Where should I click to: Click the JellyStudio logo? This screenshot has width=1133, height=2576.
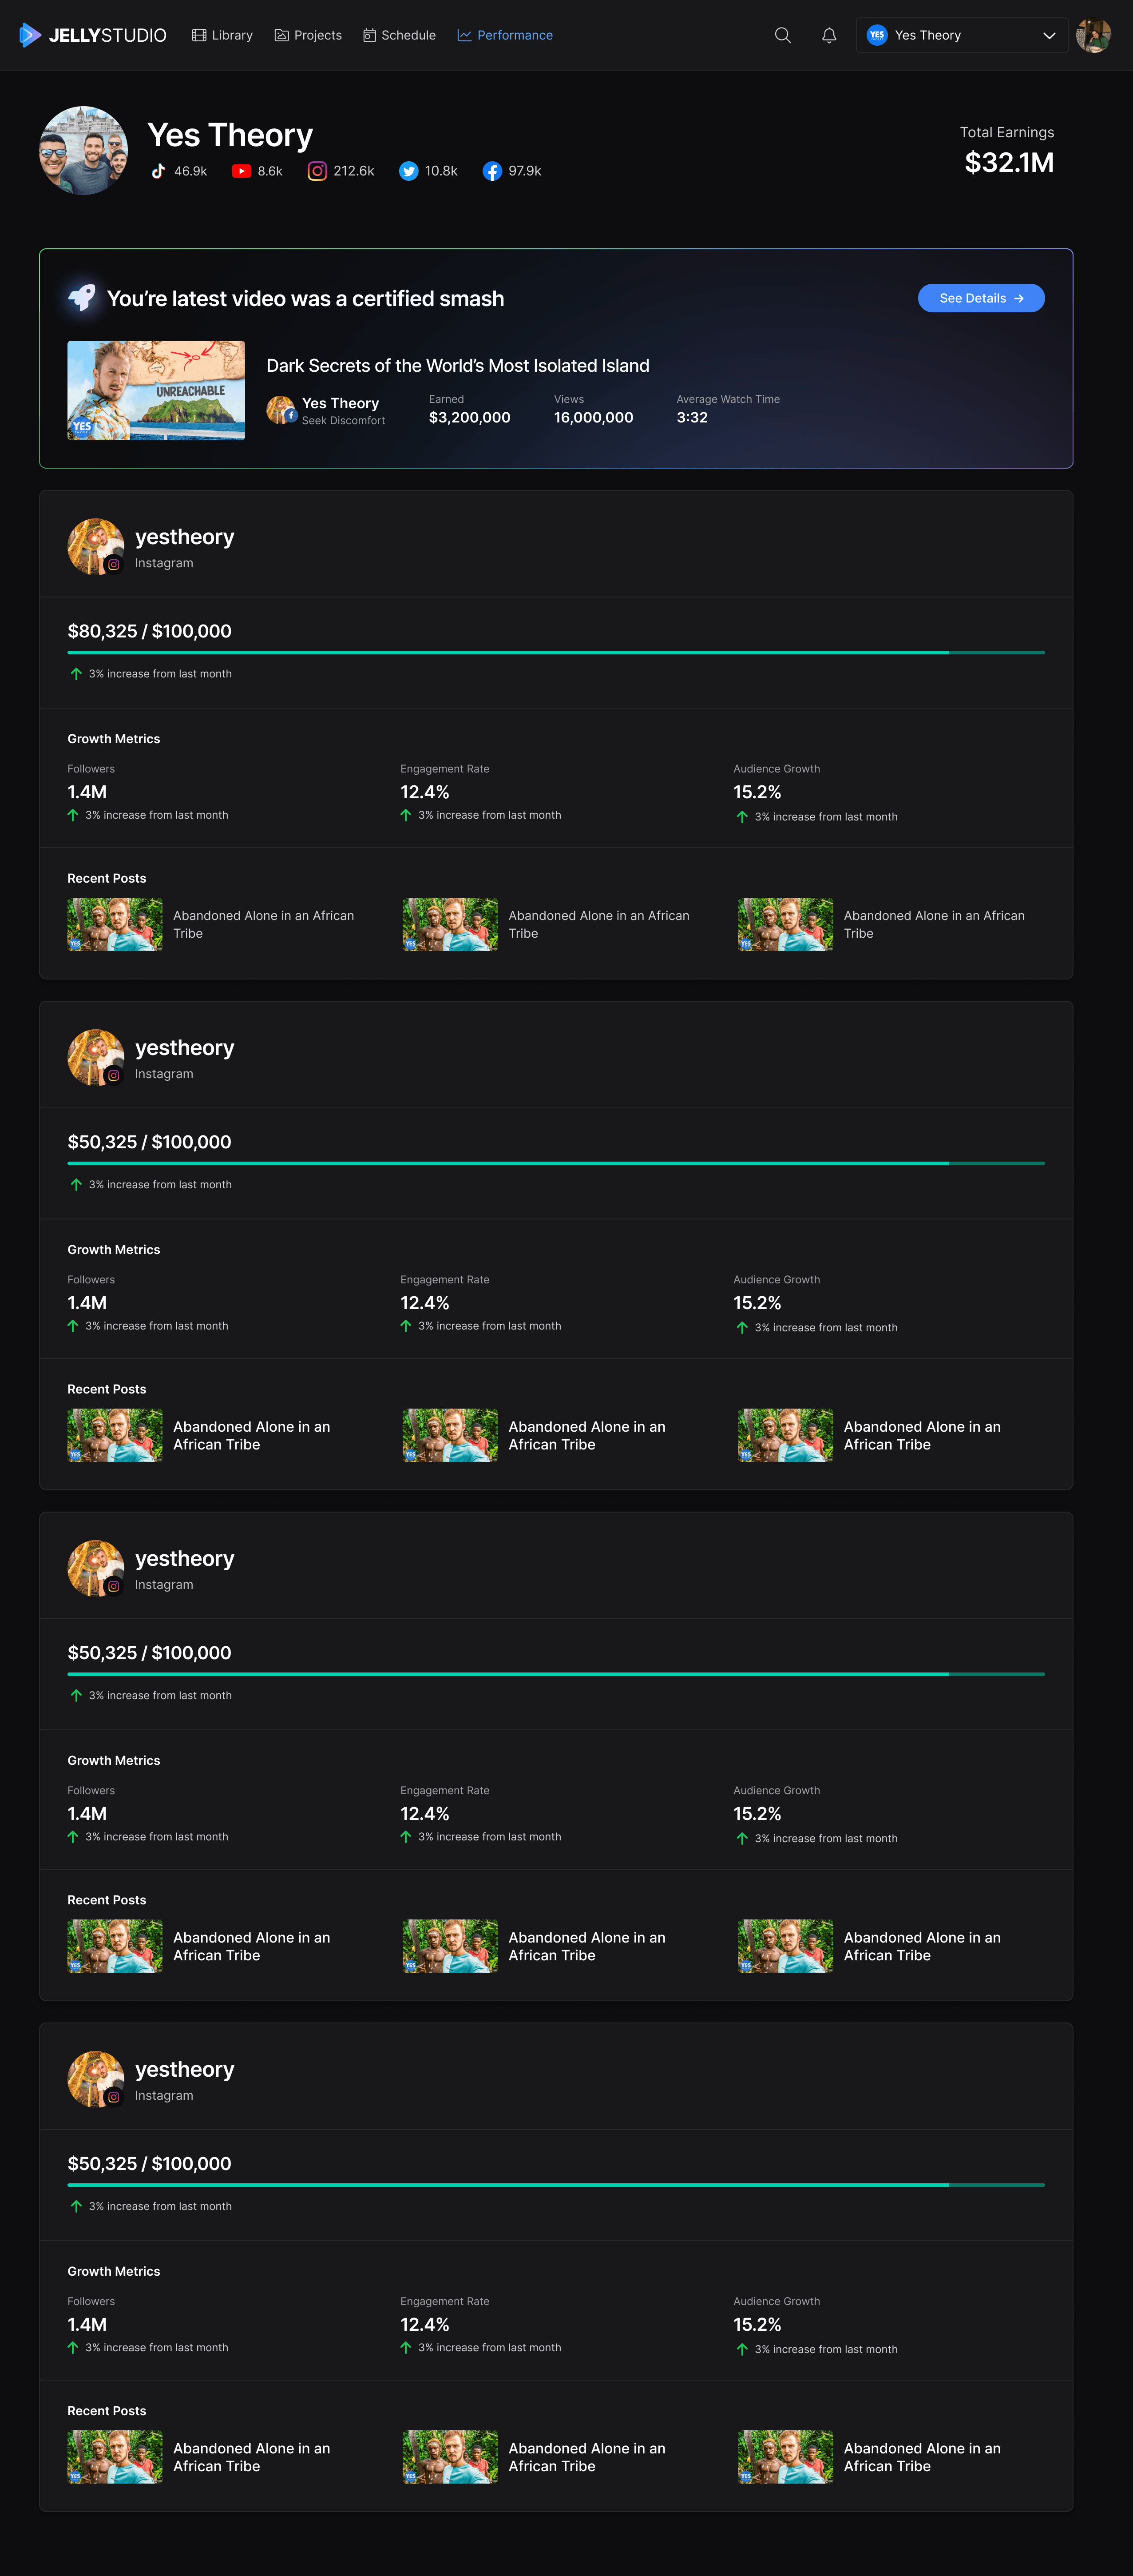[92, 35]
